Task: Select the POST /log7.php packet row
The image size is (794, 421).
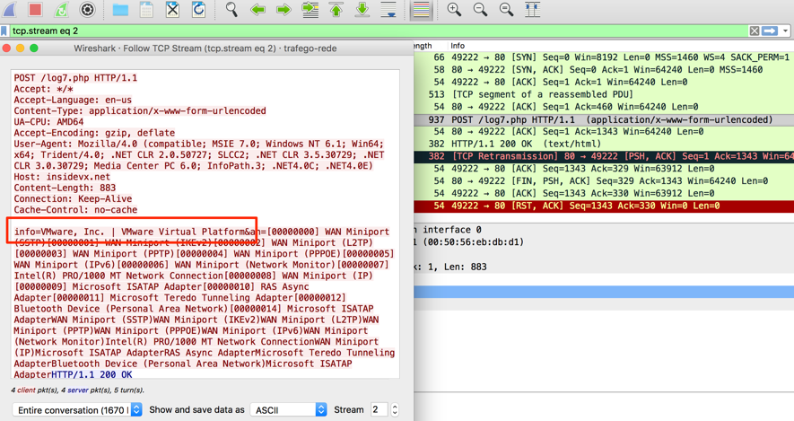Action: 604,119
